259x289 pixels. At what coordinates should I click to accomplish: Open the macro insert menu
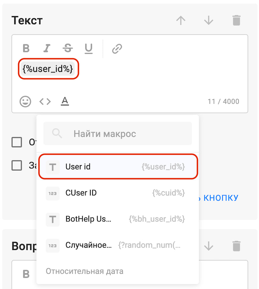[45, 102]
